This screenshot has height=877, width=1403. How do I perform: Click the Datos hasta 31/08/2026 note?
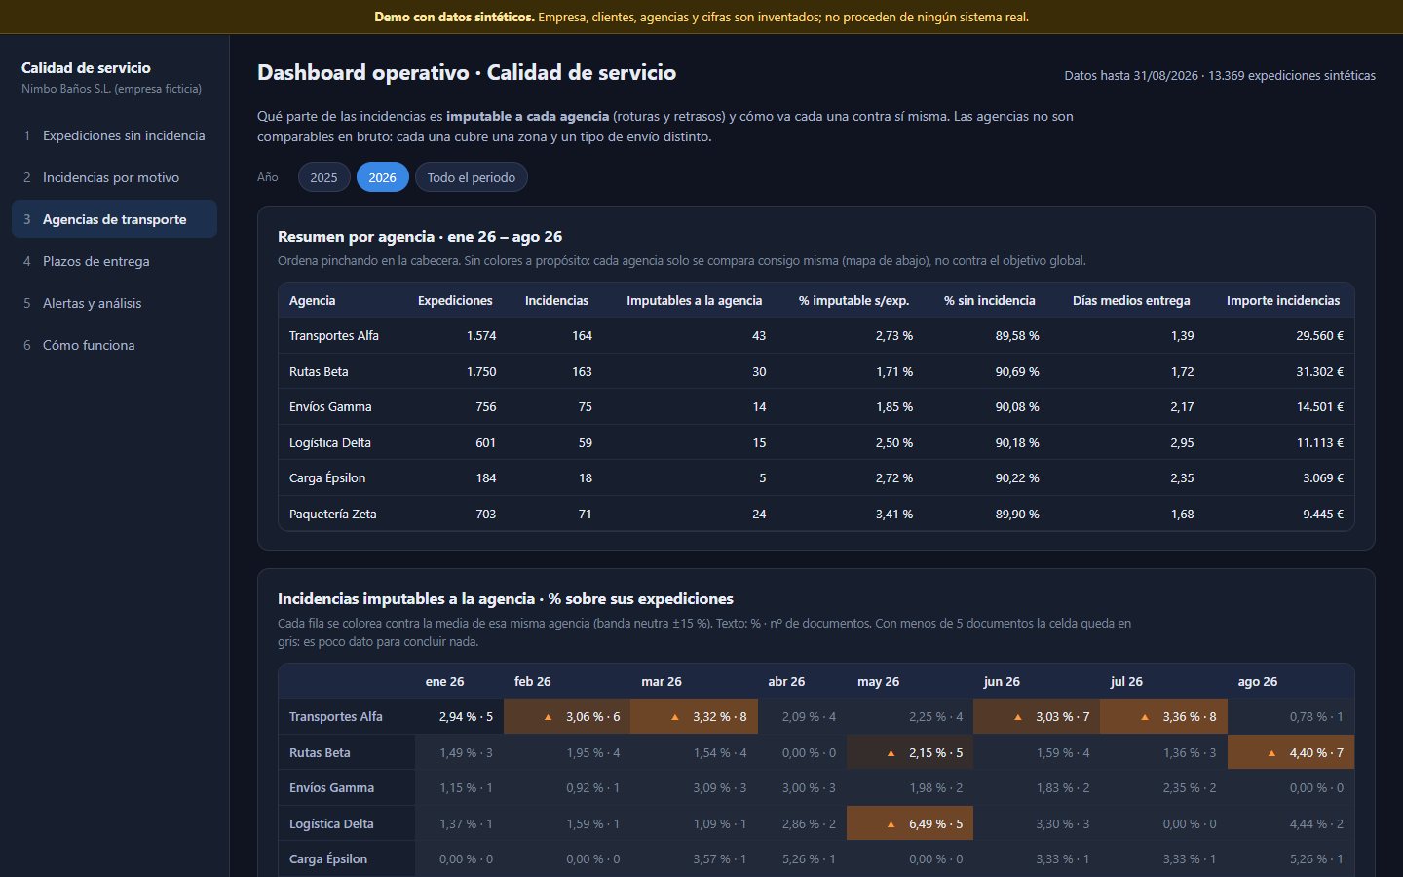point(1220,75)
